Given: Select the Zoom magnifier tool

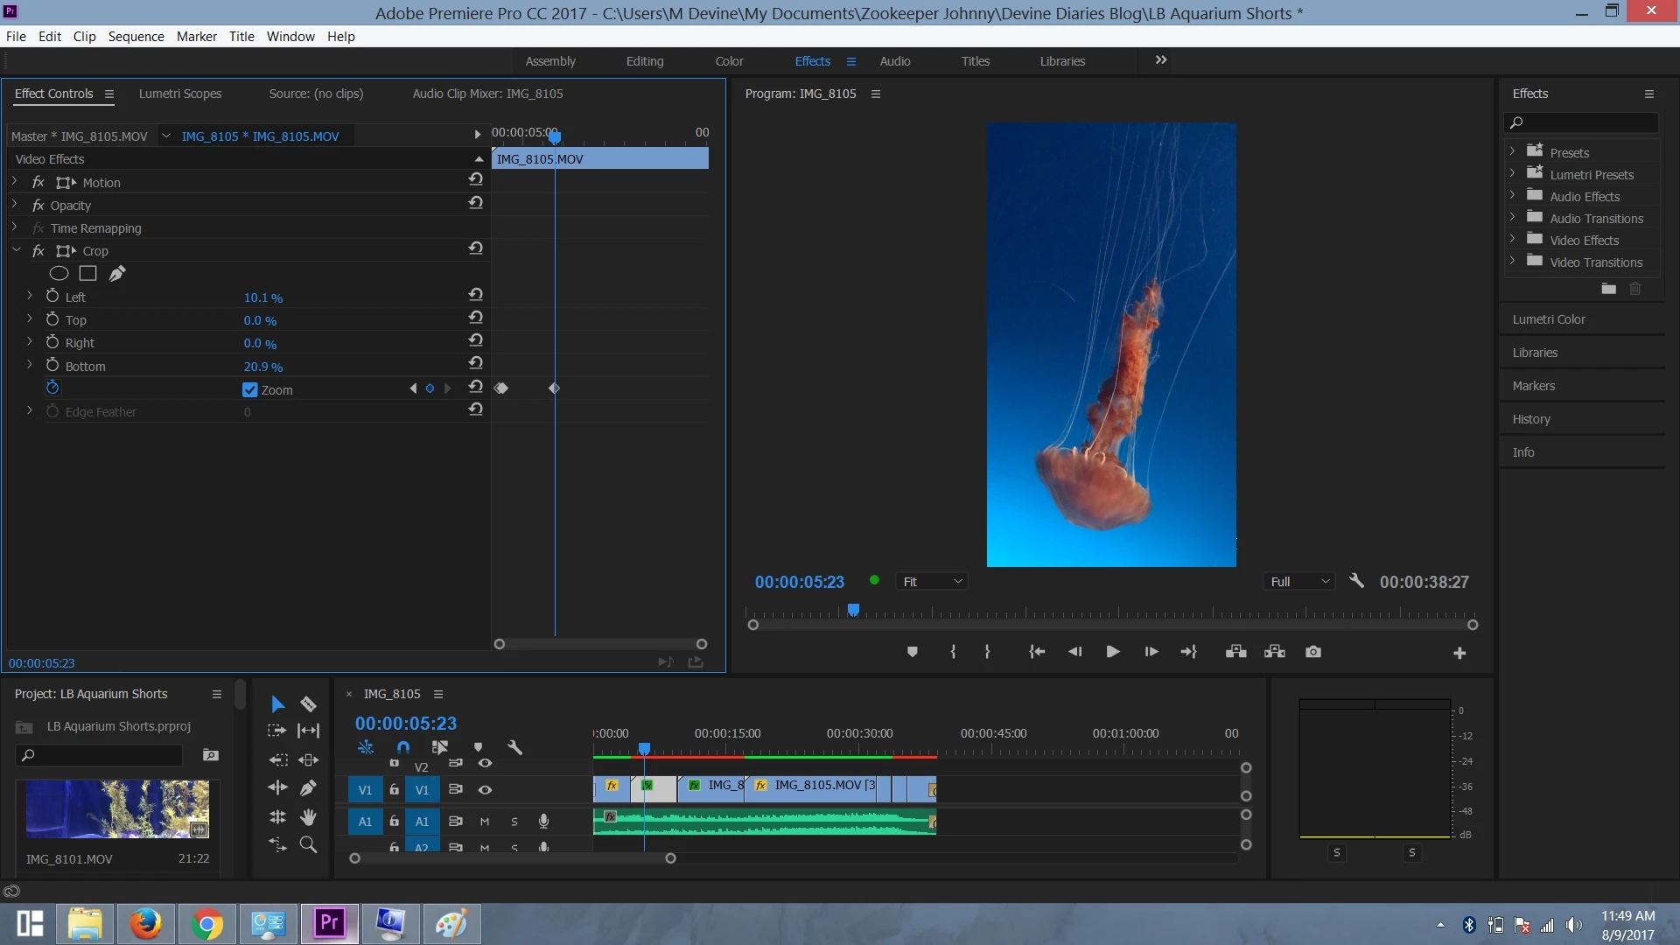Looking at the screenshot, I should click(x=308, y=845).
